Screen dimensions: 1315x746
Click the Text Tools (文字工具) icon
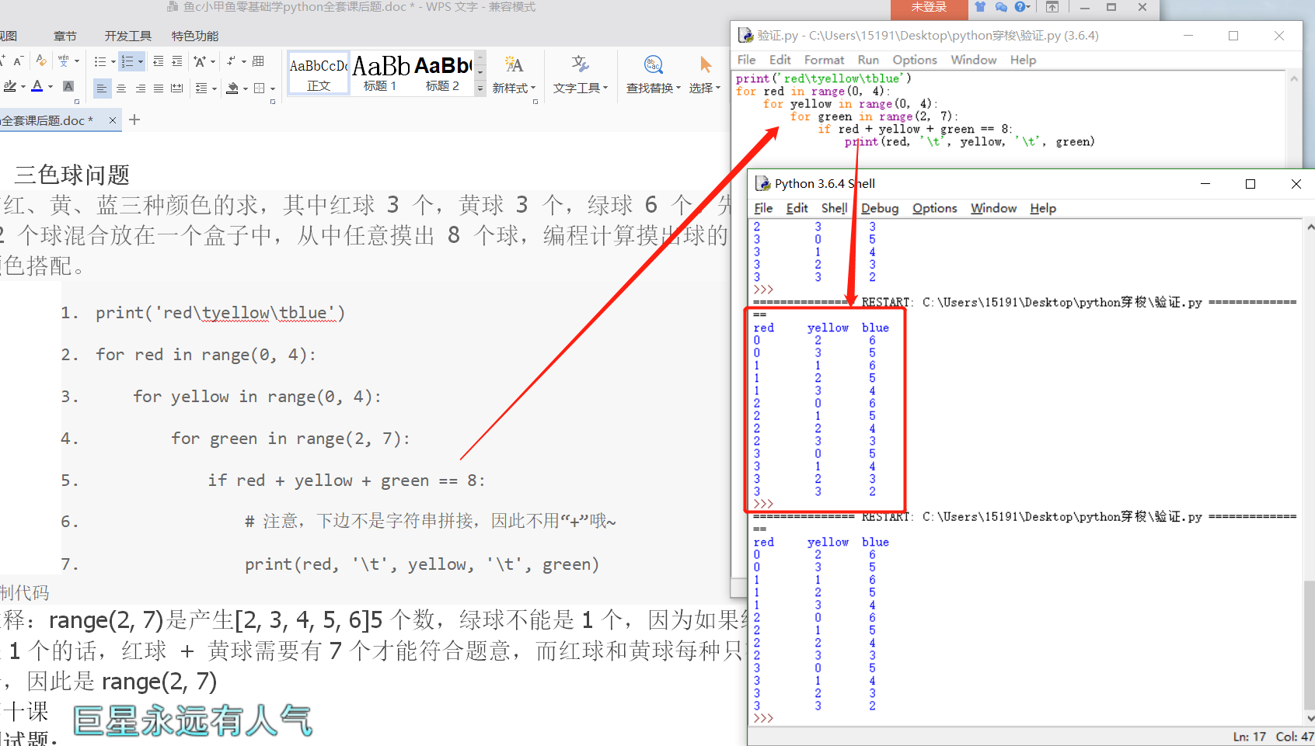pos(580,64)
